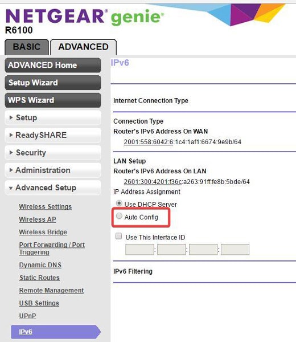Expand the Administration section
Image resolution: width=296 pixels, height=342 pixels.
point(53,170)
